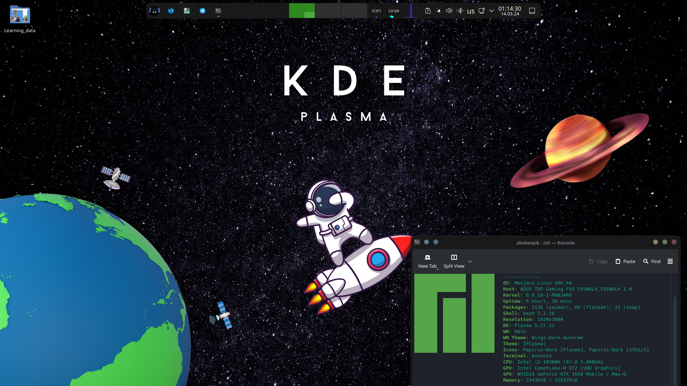
Task: Click Split View in Konsole toolbar
Action: tap(454, 261)
